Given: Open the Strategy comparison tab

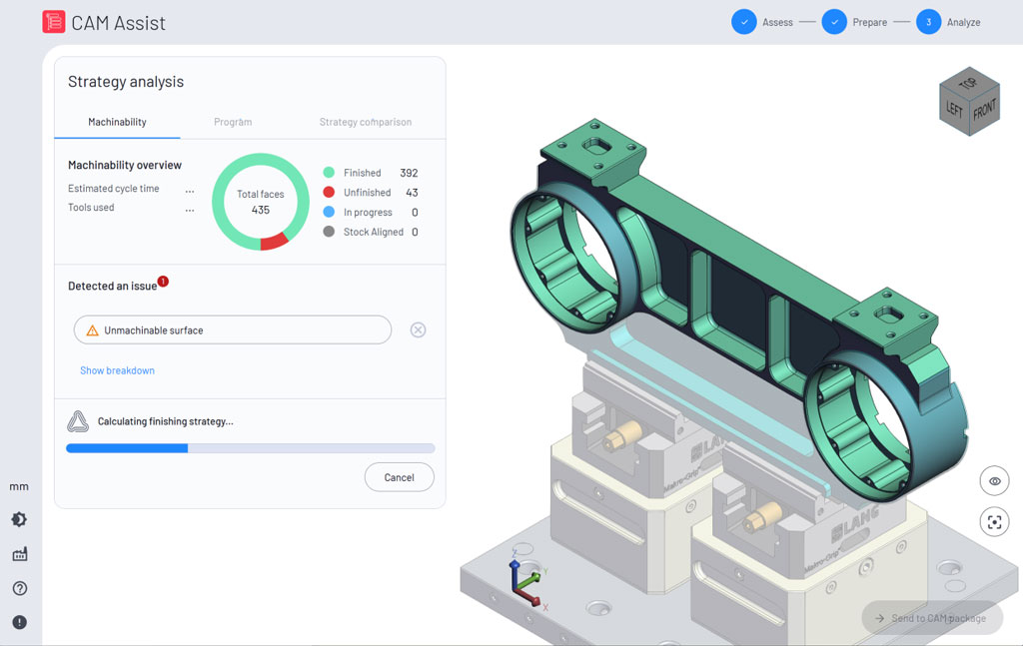Looking at the screenshot, I should point(365,122).
